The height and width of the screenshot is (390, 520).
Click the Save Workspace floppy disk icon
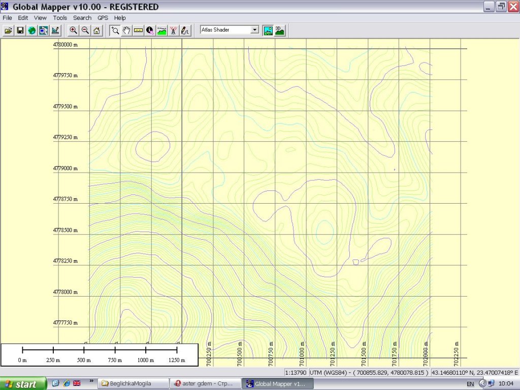point(20,30)
